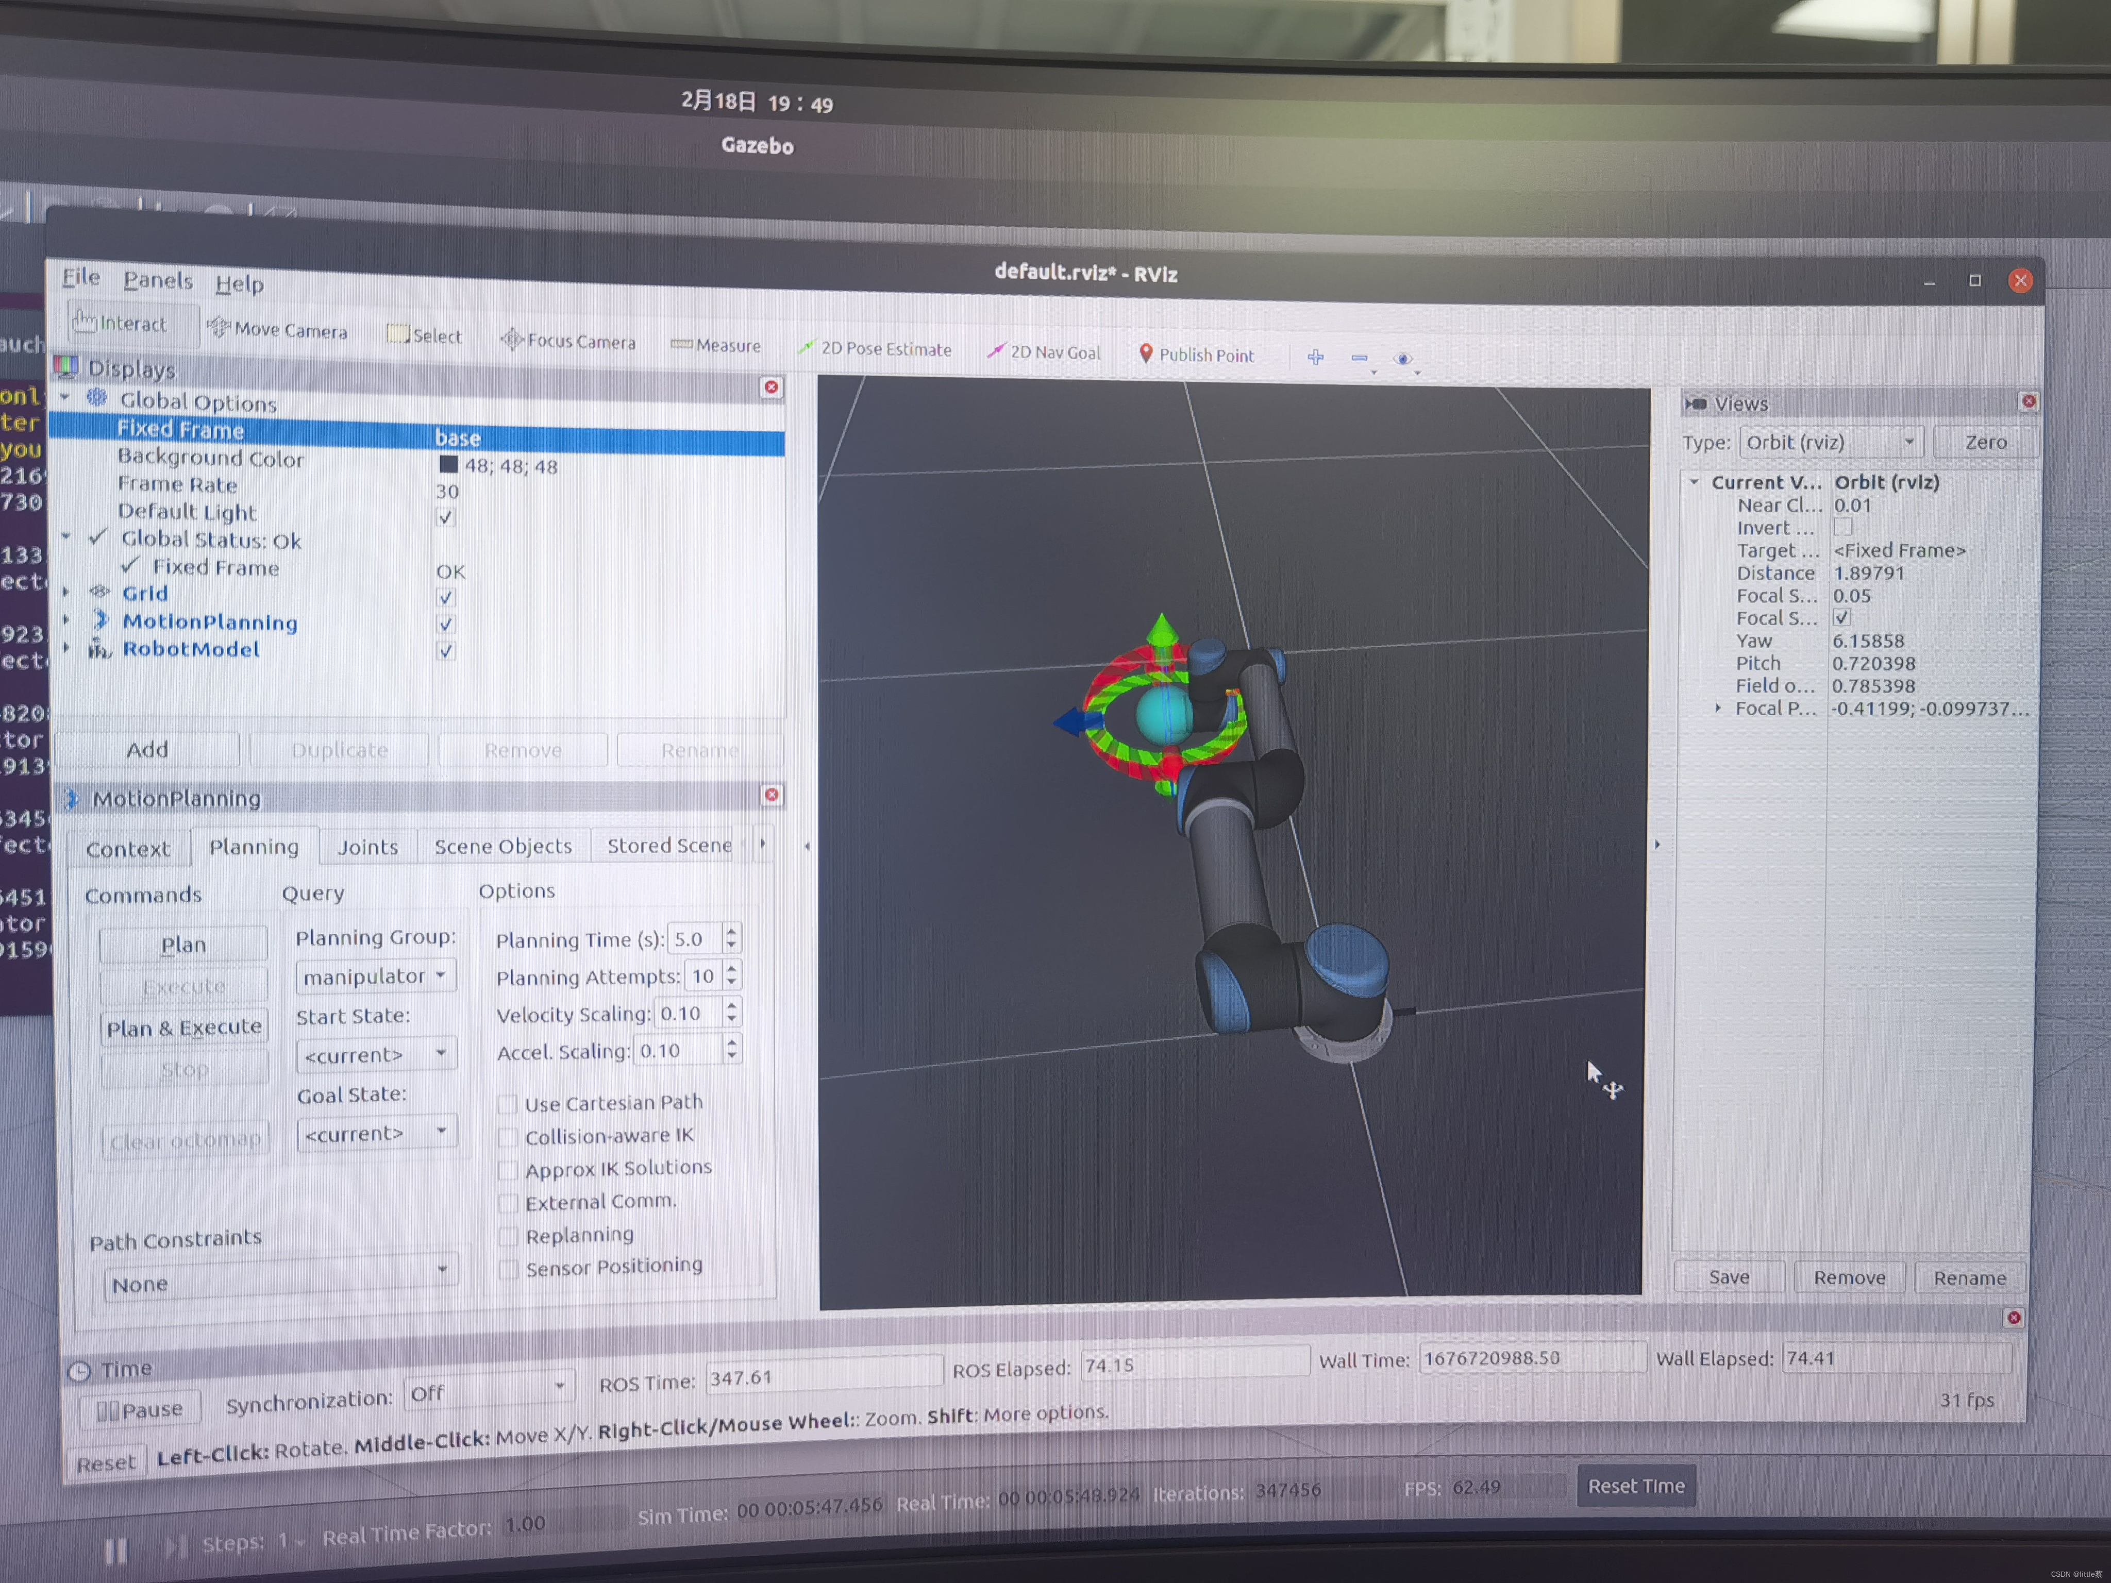Open the Panels menu
Viewport: 2111px width, 1583px height.
coord(158,280)
